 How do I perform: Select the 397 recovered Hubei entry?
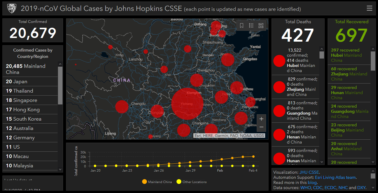349,55
